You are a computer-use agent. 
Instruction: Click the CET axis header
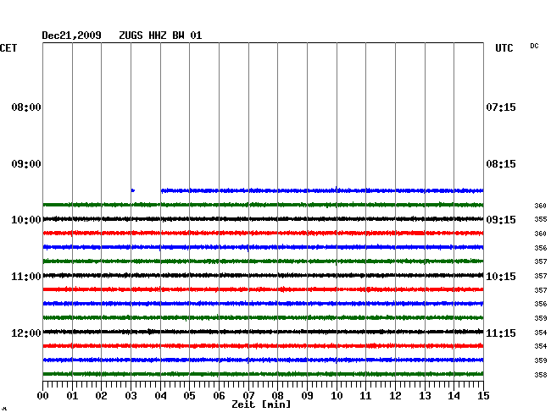coord(8,48)
